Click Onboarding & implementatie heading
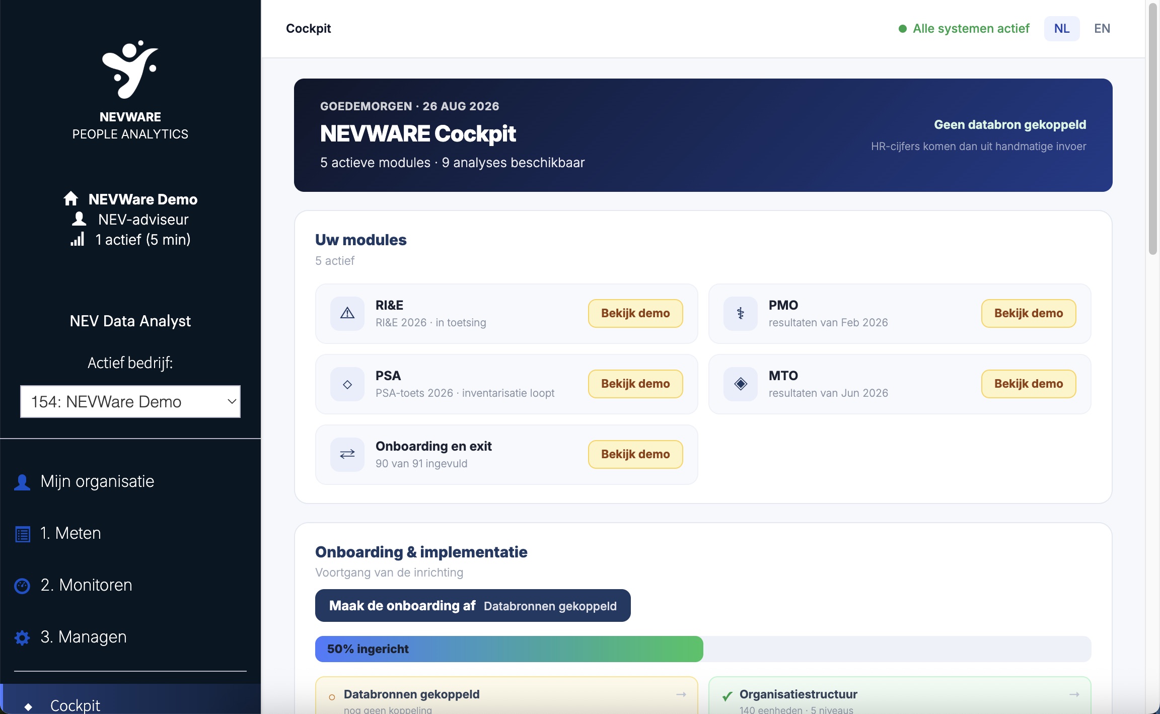 [x=421, y=552]
